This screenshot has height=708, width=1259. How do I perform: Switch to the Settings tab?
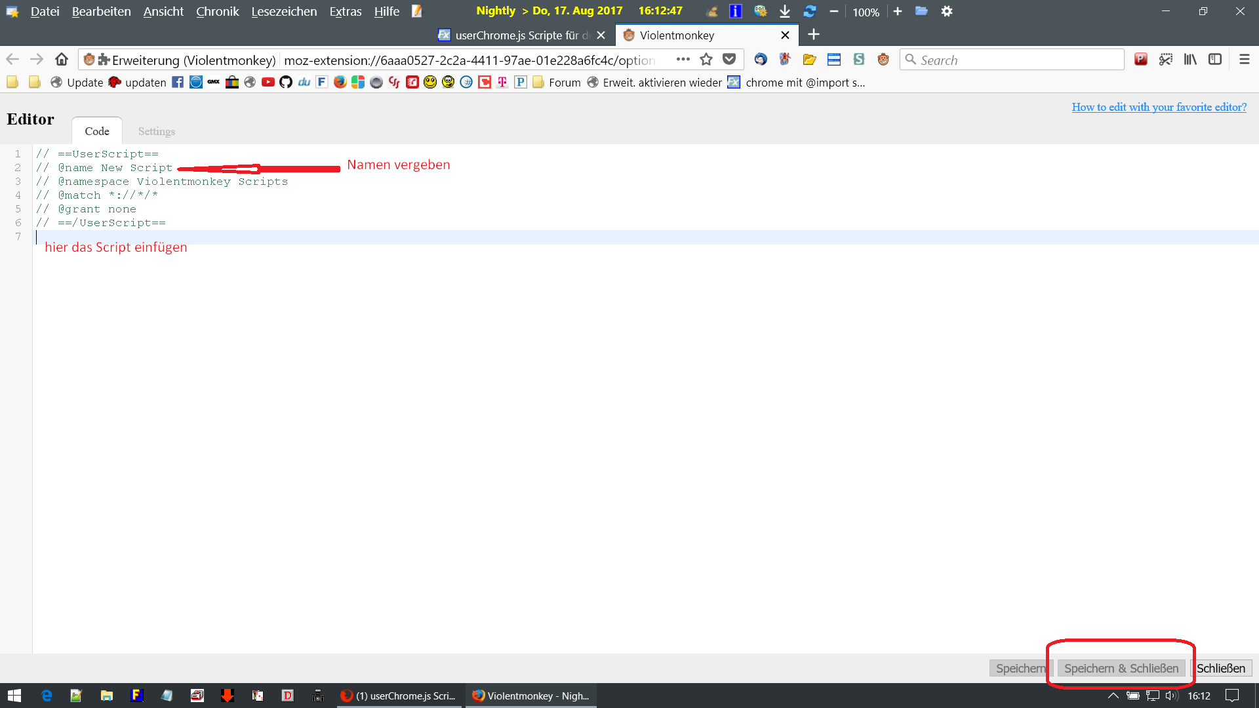pyautogui.click(x=157, y=131)
